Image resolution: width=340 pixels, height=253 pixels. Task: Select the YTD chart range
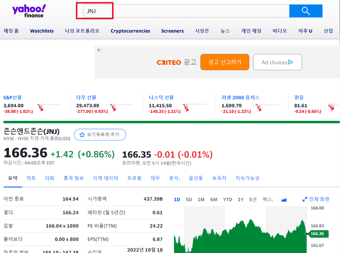coord(227,199)
